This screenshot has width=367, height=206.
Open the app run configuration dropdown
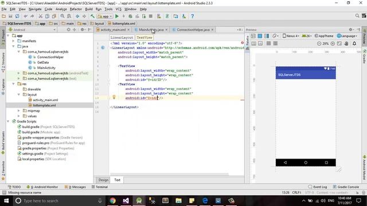tap(105, 16)
